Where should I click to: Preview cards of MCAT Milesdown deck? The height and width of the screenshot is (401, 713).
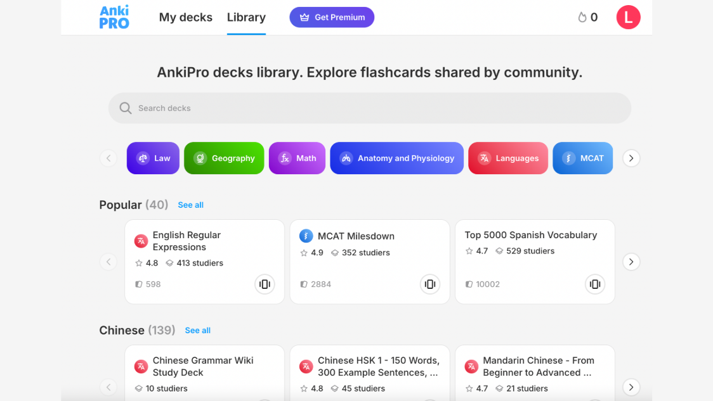pyautogui.click(x=429, y=284)
